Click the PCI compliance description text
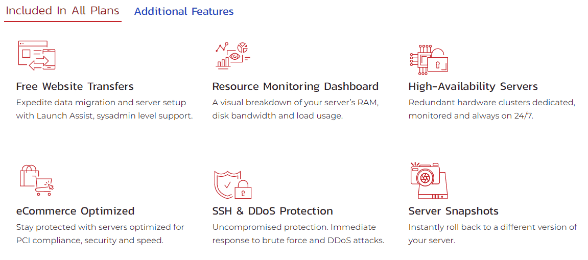Image resolution: width=588 pixels, height=260 pixels. click(x=100, y=234)
